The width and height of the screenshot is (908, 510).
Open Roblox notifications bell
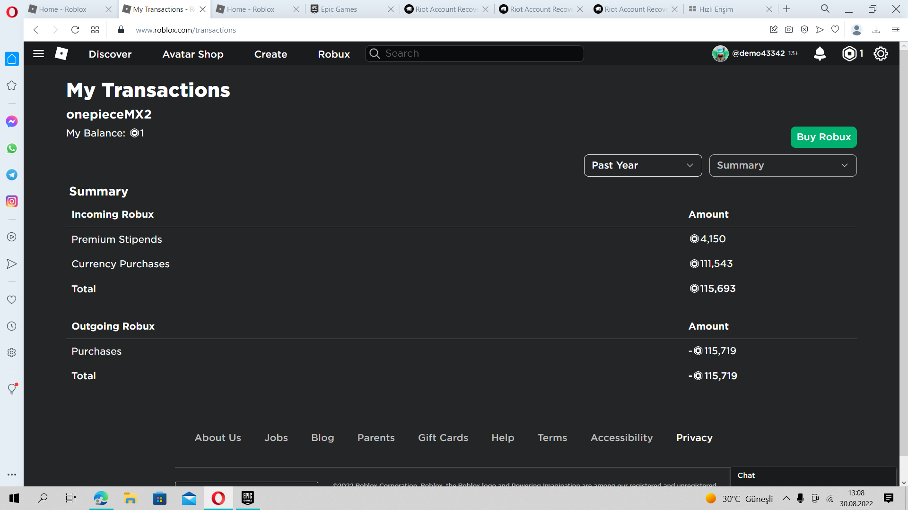tap(820, 54)
